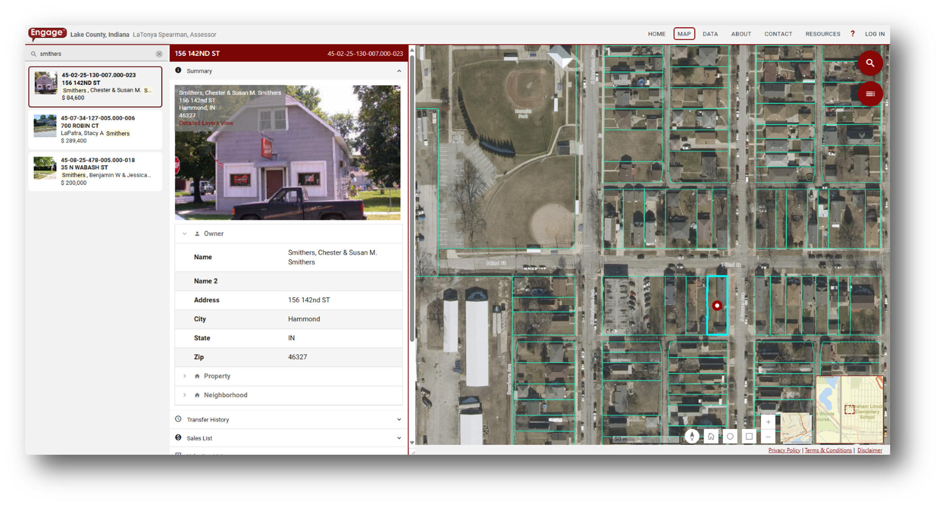Click the red map search button
The height and width of the screenshot is (505, 940).
tap(870, 63)
